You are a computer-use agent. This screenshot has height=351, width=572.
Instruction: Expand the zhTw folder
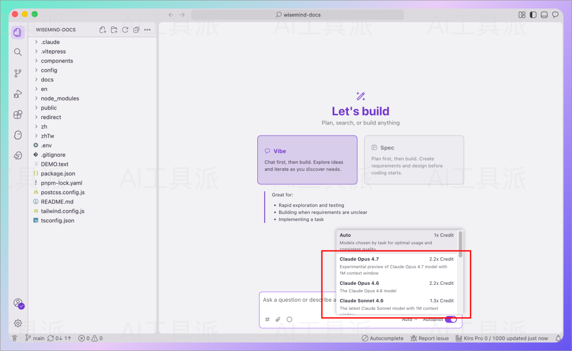[93, 136]
